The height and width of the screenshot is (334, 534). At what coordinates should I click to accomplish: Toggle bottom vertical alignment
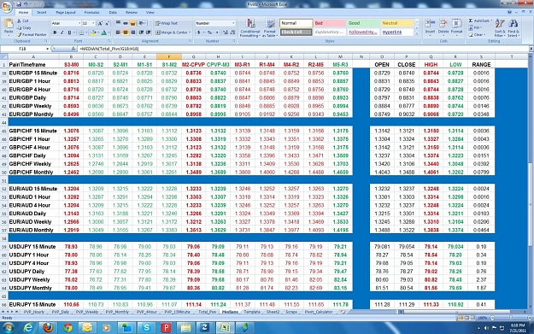(132, 23)
